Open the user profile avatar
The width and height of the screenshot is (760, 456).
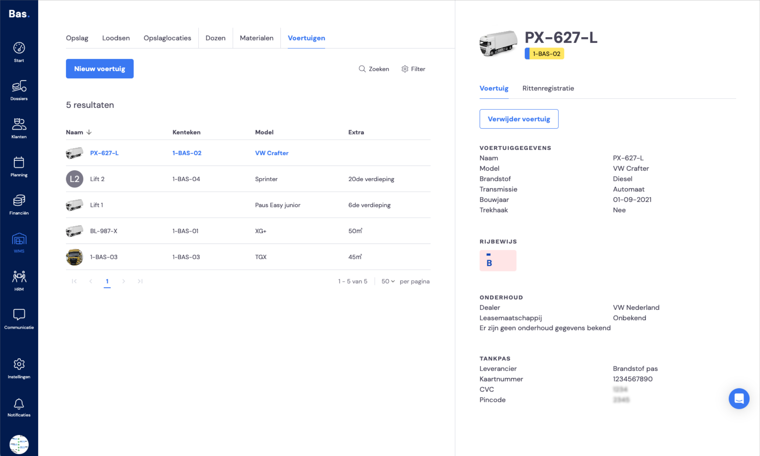(19, 444)
